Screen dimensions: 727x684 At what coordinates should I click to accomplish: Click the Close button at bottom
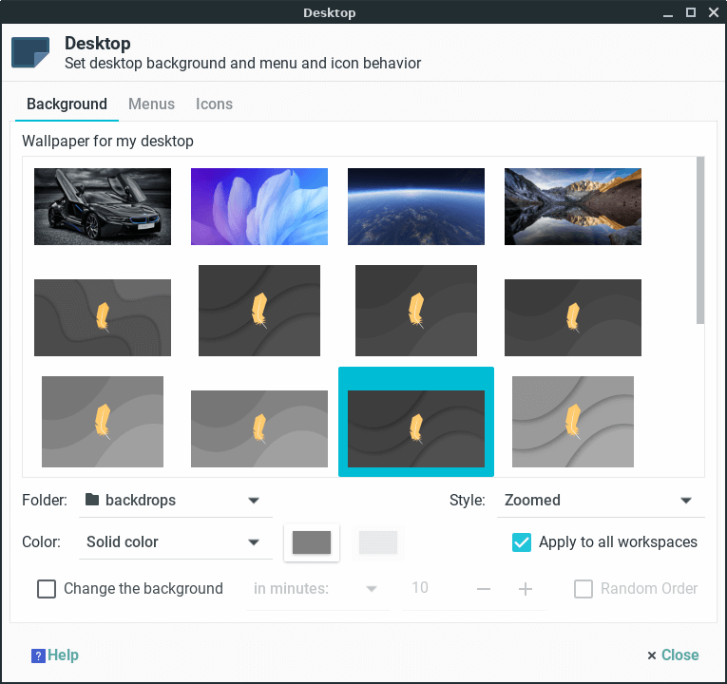(673, 655)
